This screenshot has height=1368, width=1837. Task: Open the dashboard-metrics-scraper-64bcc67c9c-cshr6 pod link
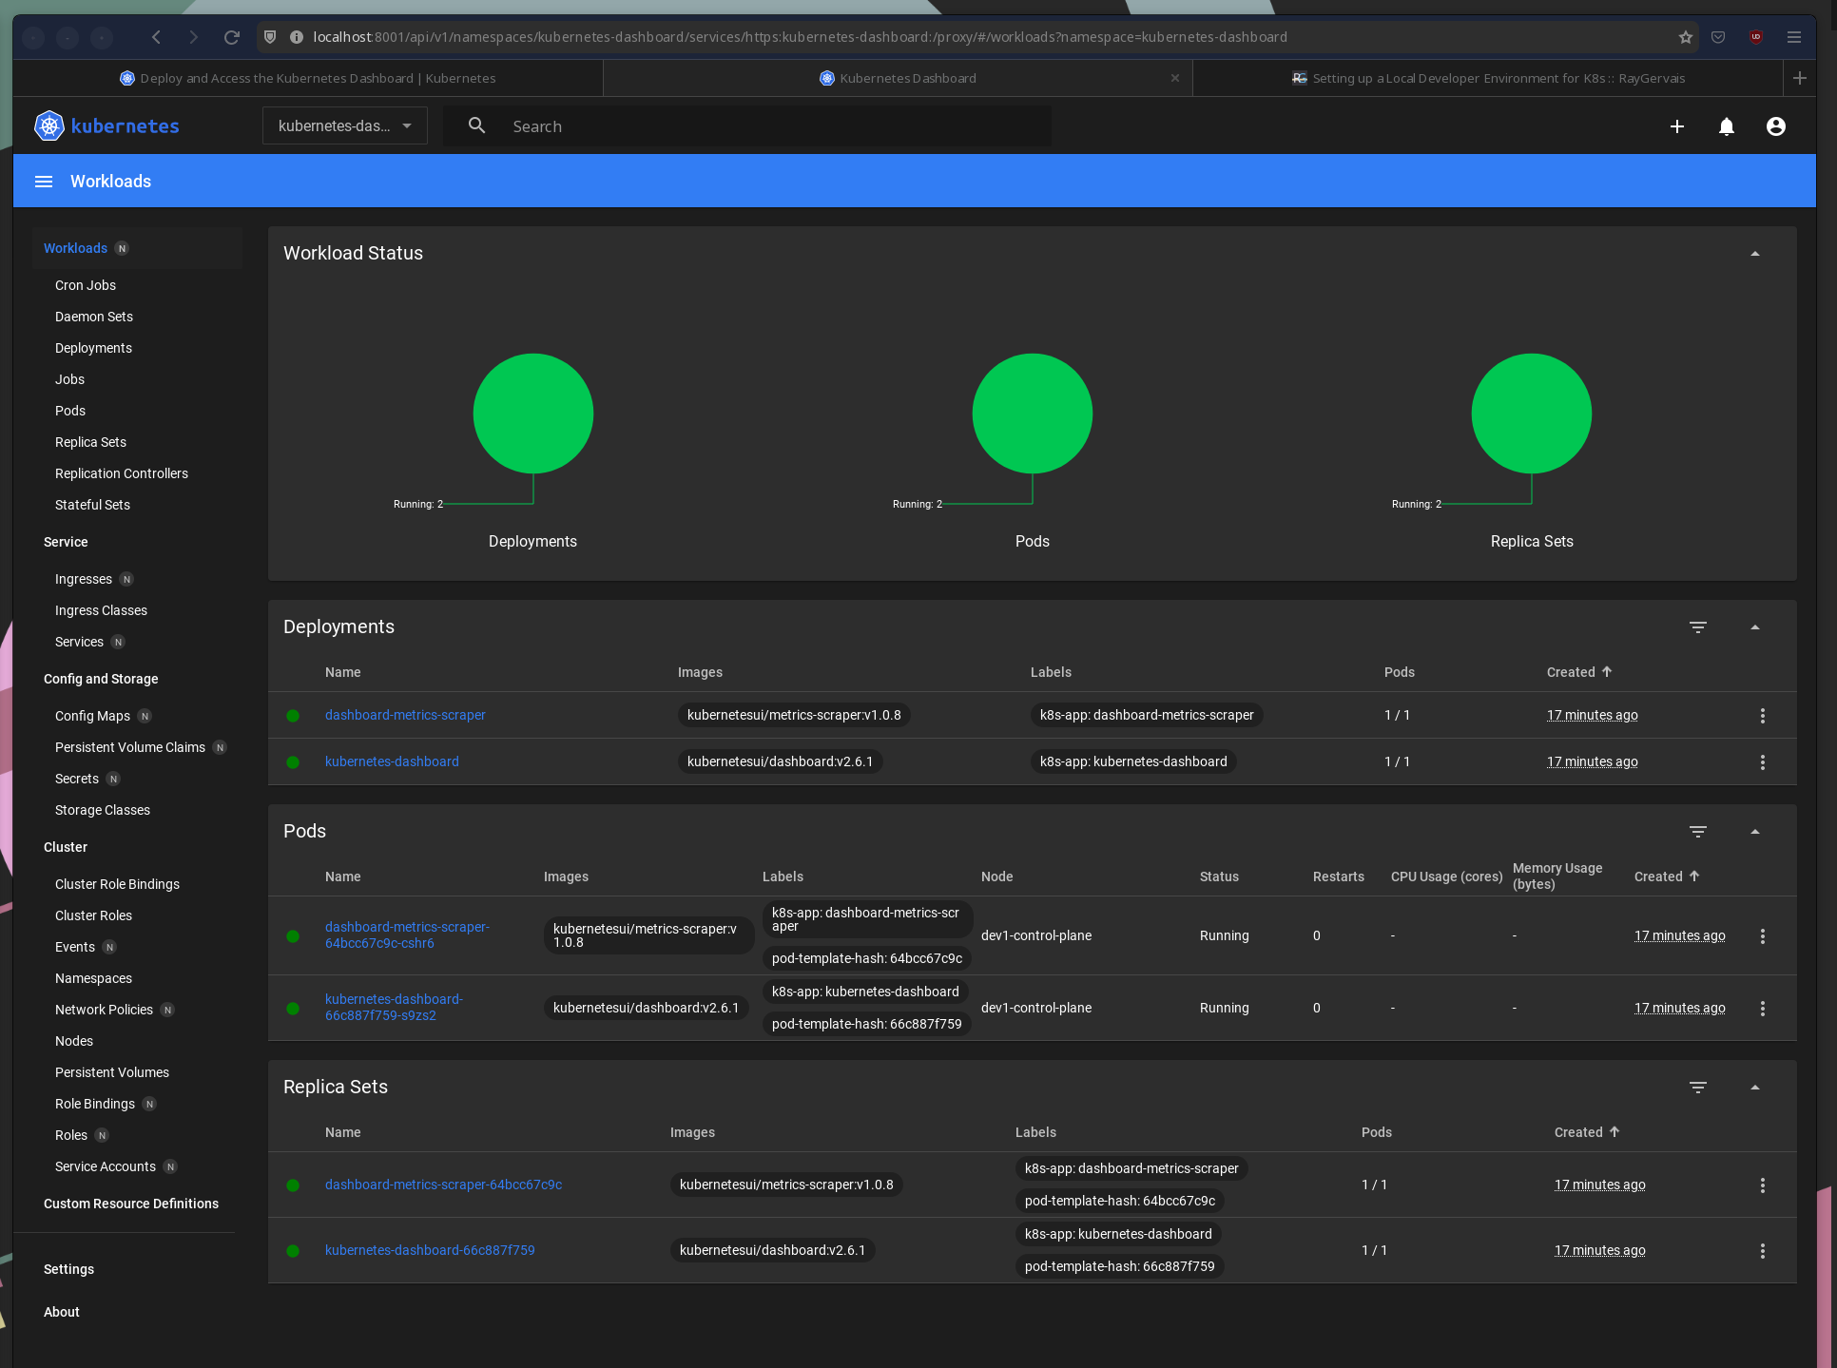407,934
